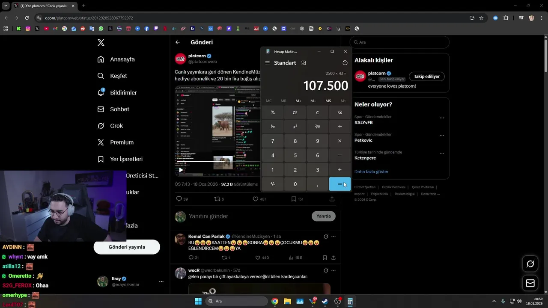Open Sohbet messages
The height and width of the screenshot is (308, 548).
pos(113,109)
